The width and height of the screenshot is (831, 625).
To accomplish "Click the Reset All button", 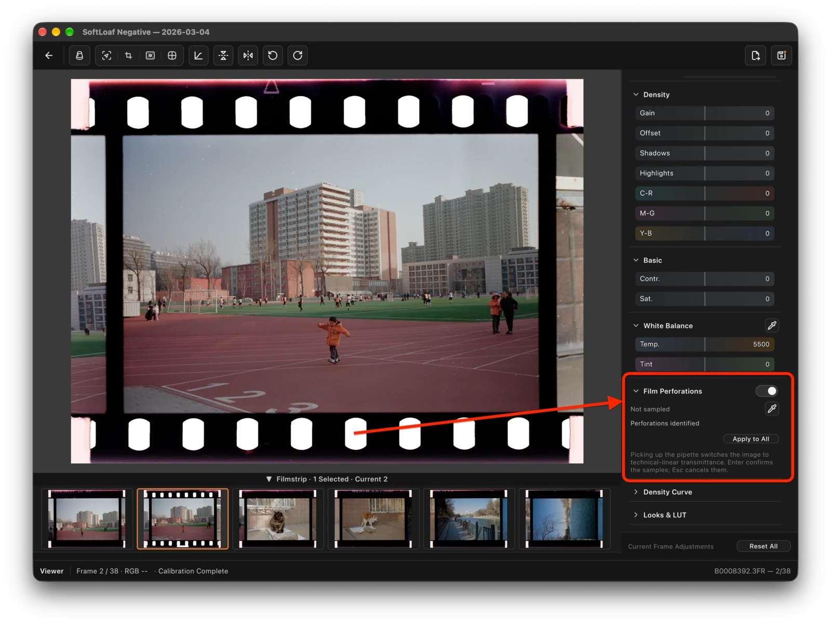I will click(x=763, y=546).
